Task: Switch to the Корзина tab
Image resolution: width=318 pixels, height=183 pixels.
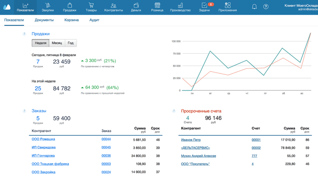Action: click(x=72, y=20)
